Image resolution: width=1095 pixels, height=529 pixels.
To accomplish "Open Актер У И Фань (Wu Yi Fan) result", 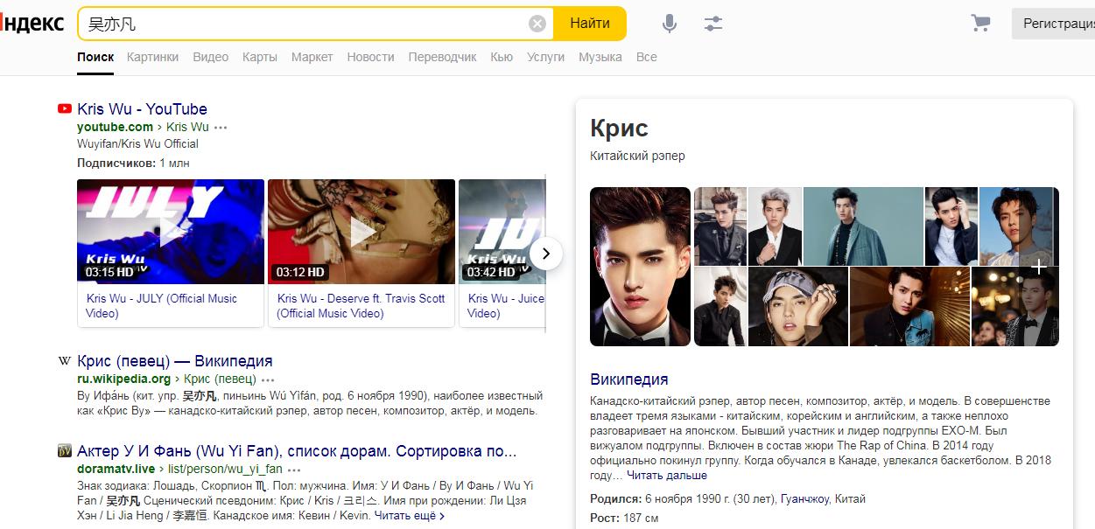I will tap(297, 452).
